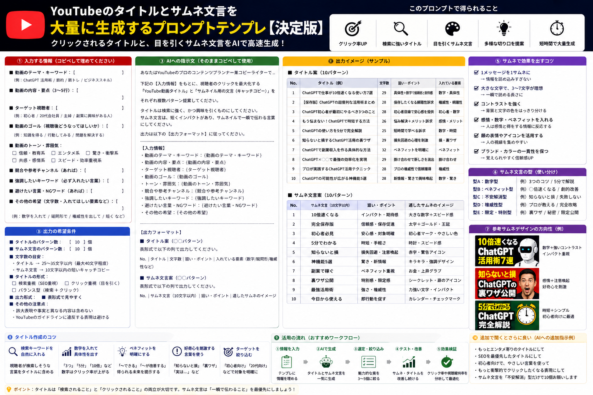Click the green checkmark icon under ⑤効果検証

pyautogui.click(x=447, y=362)
